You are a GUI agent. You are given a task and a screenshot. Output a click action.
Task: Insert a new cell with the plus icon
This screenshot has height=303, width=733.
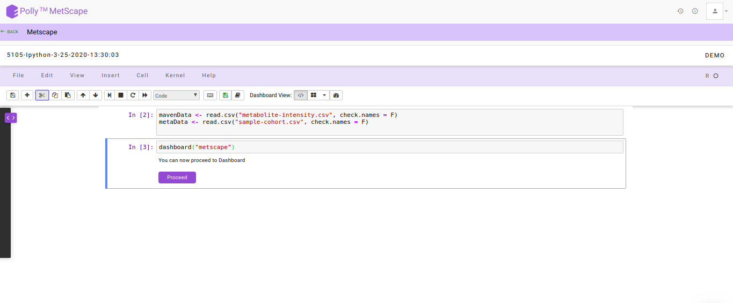click(x=27, y=95)
